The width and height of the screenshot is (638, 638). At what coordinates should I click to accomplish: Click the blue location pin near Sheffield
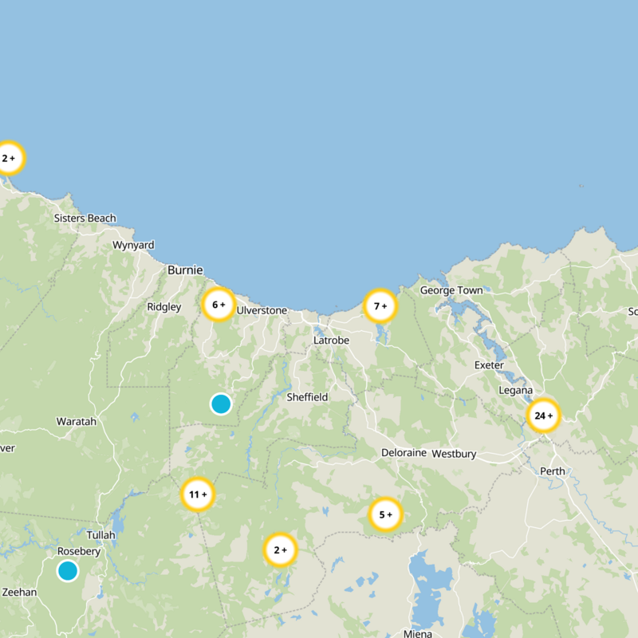(x=220, y=404)
